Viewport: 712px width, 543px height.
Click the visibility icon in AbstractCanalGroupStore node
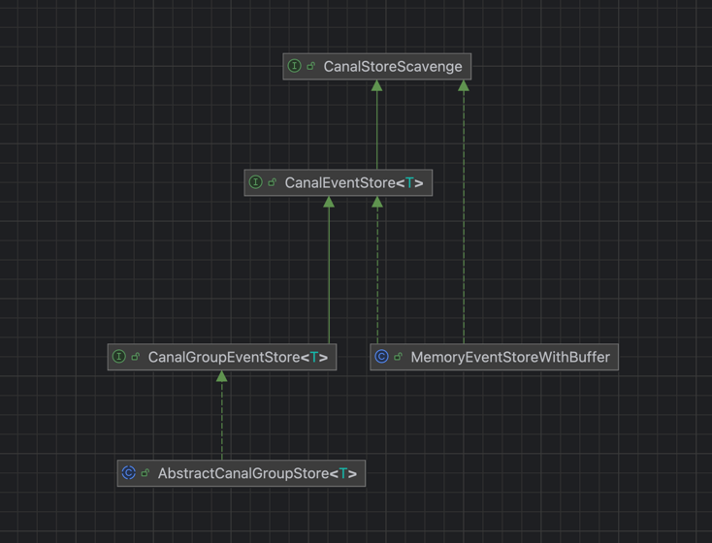point(146,473)
